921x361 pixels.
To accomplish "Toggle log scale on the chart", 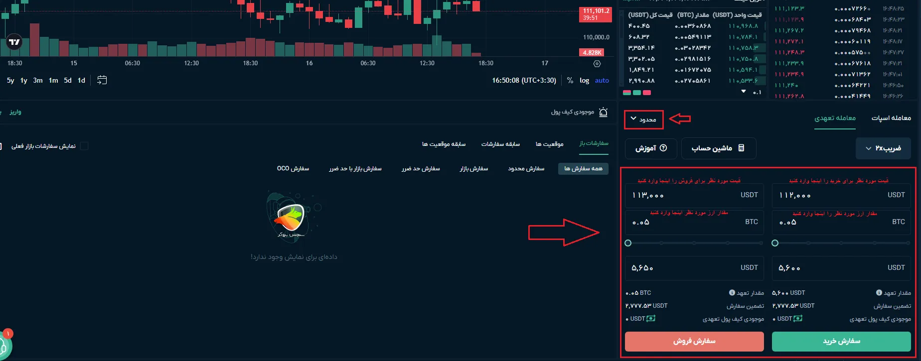I will tap(584, 80).
